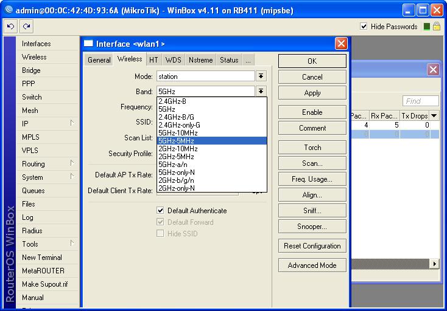Screen dimensions: 447x311
Task: Select 2GHz-b/g/n band option
Action: point(212,180)
